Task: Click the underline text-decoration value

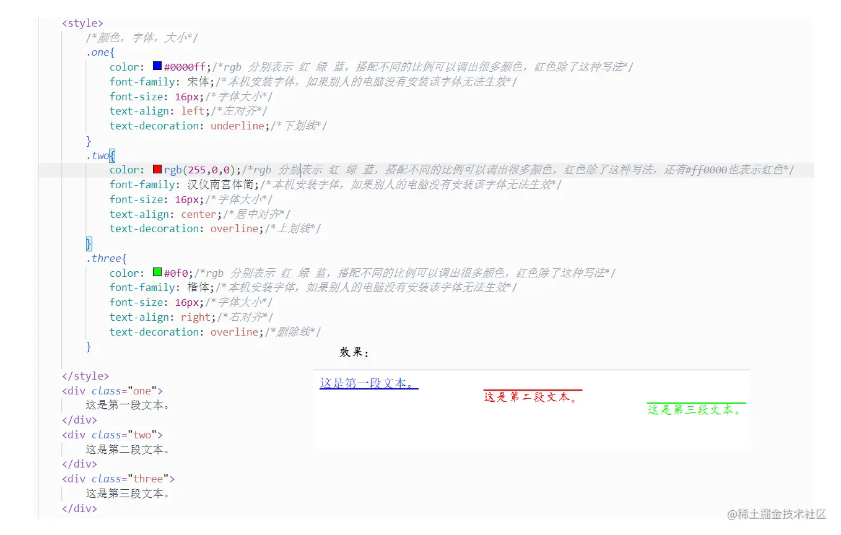Action: tap(237, 126)
